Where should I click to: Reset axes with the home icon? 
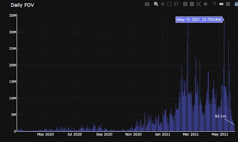pyautogui.click(x=205, y=4)
